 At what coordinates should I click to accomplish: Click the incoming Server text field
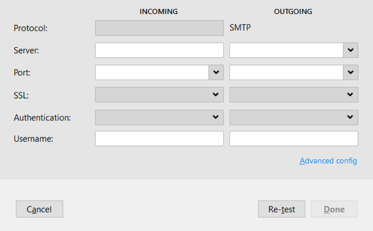coord(159,50)
